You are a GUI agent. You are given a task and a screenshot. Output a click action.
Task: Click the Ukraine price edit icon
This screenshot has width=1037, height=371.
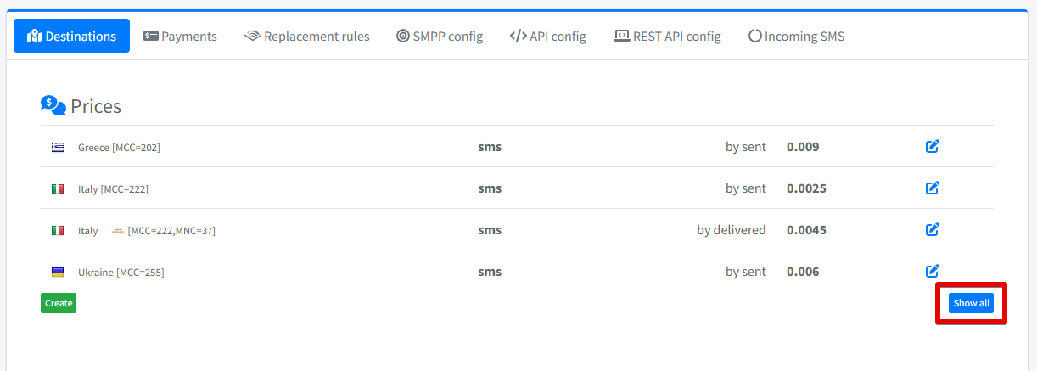point(932,272)
